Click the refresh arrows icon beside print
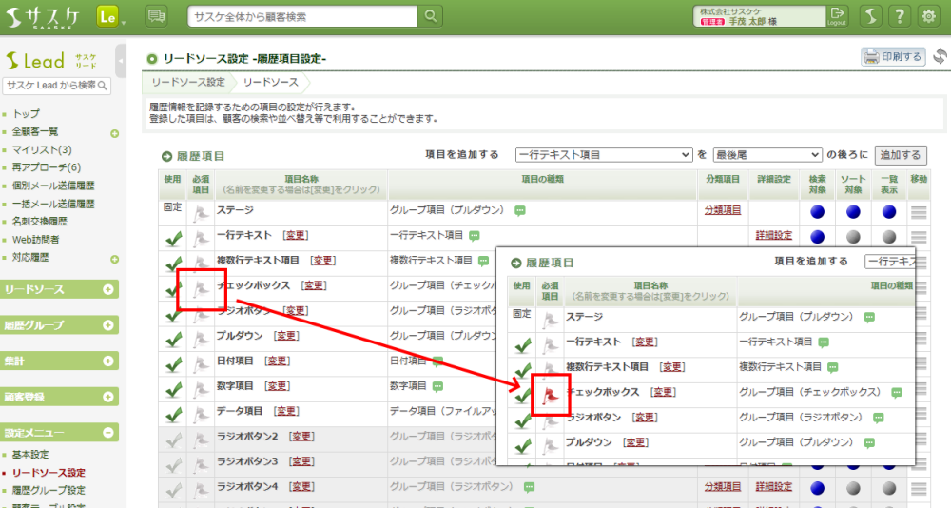Screen dimensions: 951x508 940,57
